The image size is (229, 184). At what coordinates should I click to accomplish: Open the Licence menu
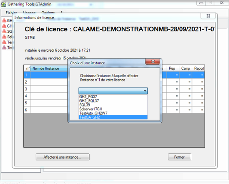29,12
